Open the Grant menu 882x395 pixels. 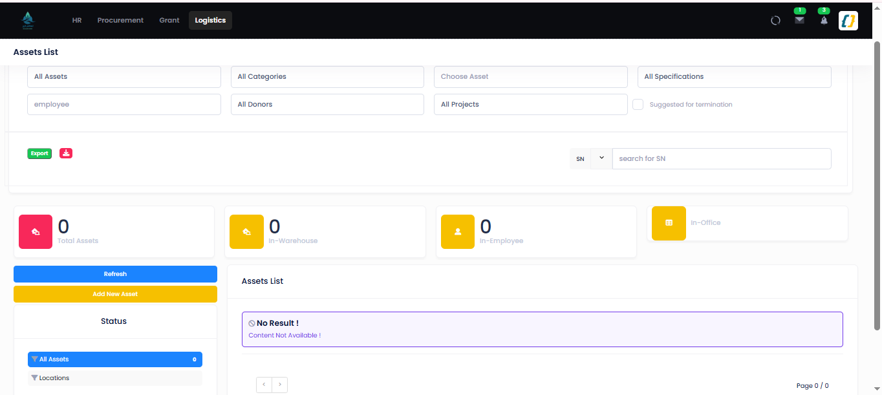tap(169, 20)
